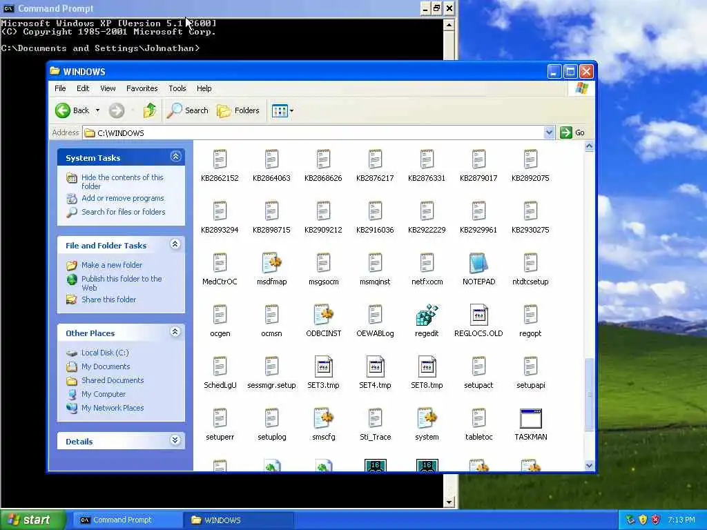707x530 pixels.
Task: Open the Back history dropdown arrow
Action: (x=97, y=110)
